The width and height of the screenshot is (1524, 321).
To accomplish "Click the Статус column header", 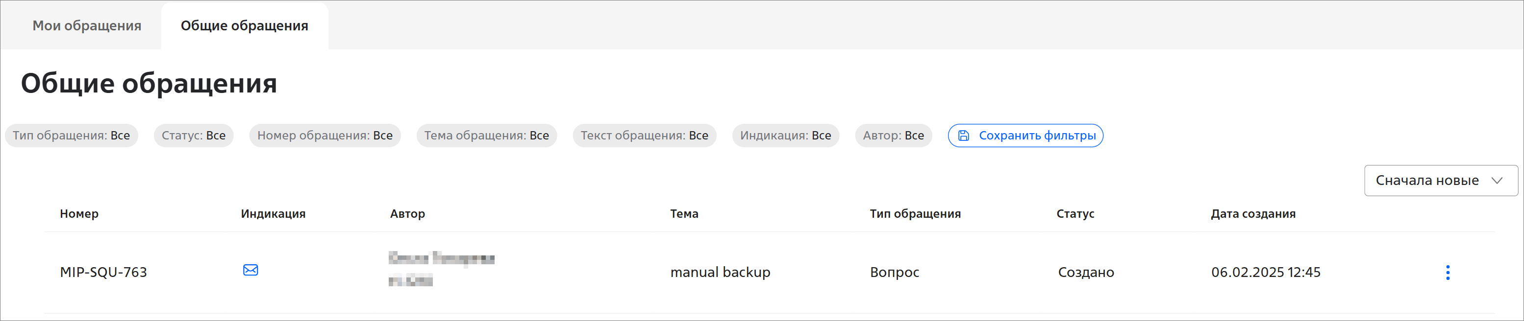I will coord(1075,214).
